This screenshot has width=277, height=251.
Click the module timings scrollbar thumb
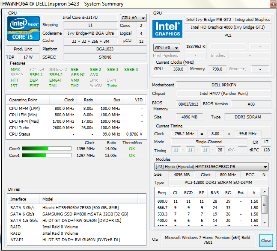pos(265,204)
